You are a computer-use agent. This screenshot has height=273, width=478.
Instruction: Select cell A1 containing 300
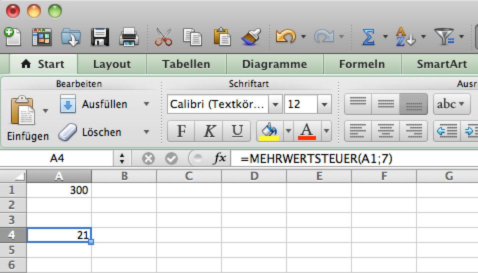click(59, 190)
